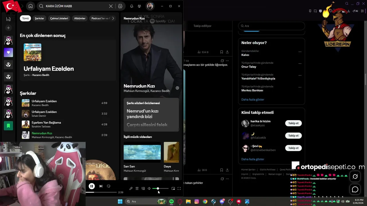367x206 pixels.
Task: Play Urfalıyam Ezelden by Kazancı Bedih row
Action: (68, 103)
